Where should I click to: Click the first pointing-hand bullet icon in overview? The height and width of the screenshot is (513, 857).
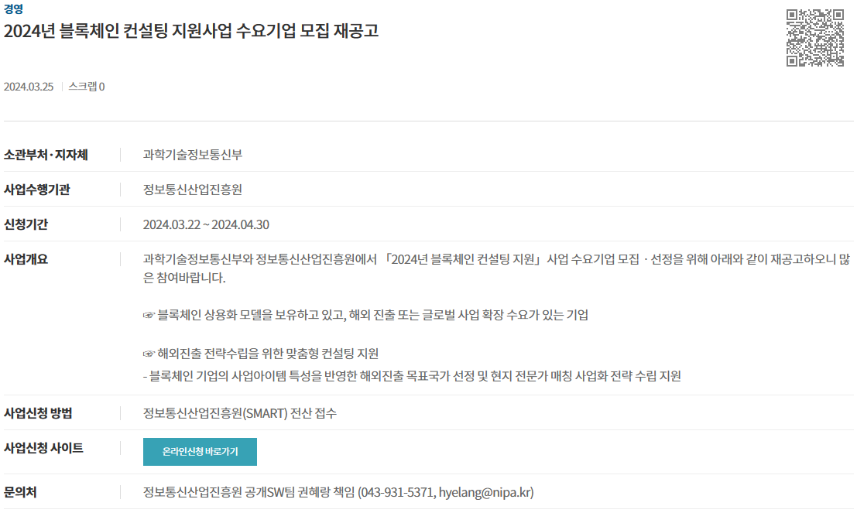coord(149,315)
